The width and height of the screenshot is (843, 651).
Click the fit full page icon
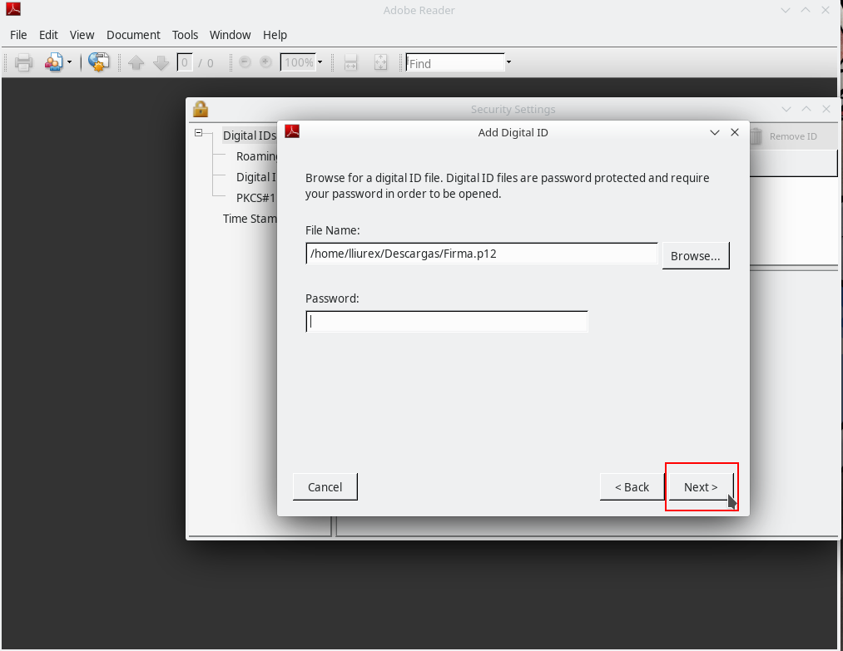click(381, 62)
